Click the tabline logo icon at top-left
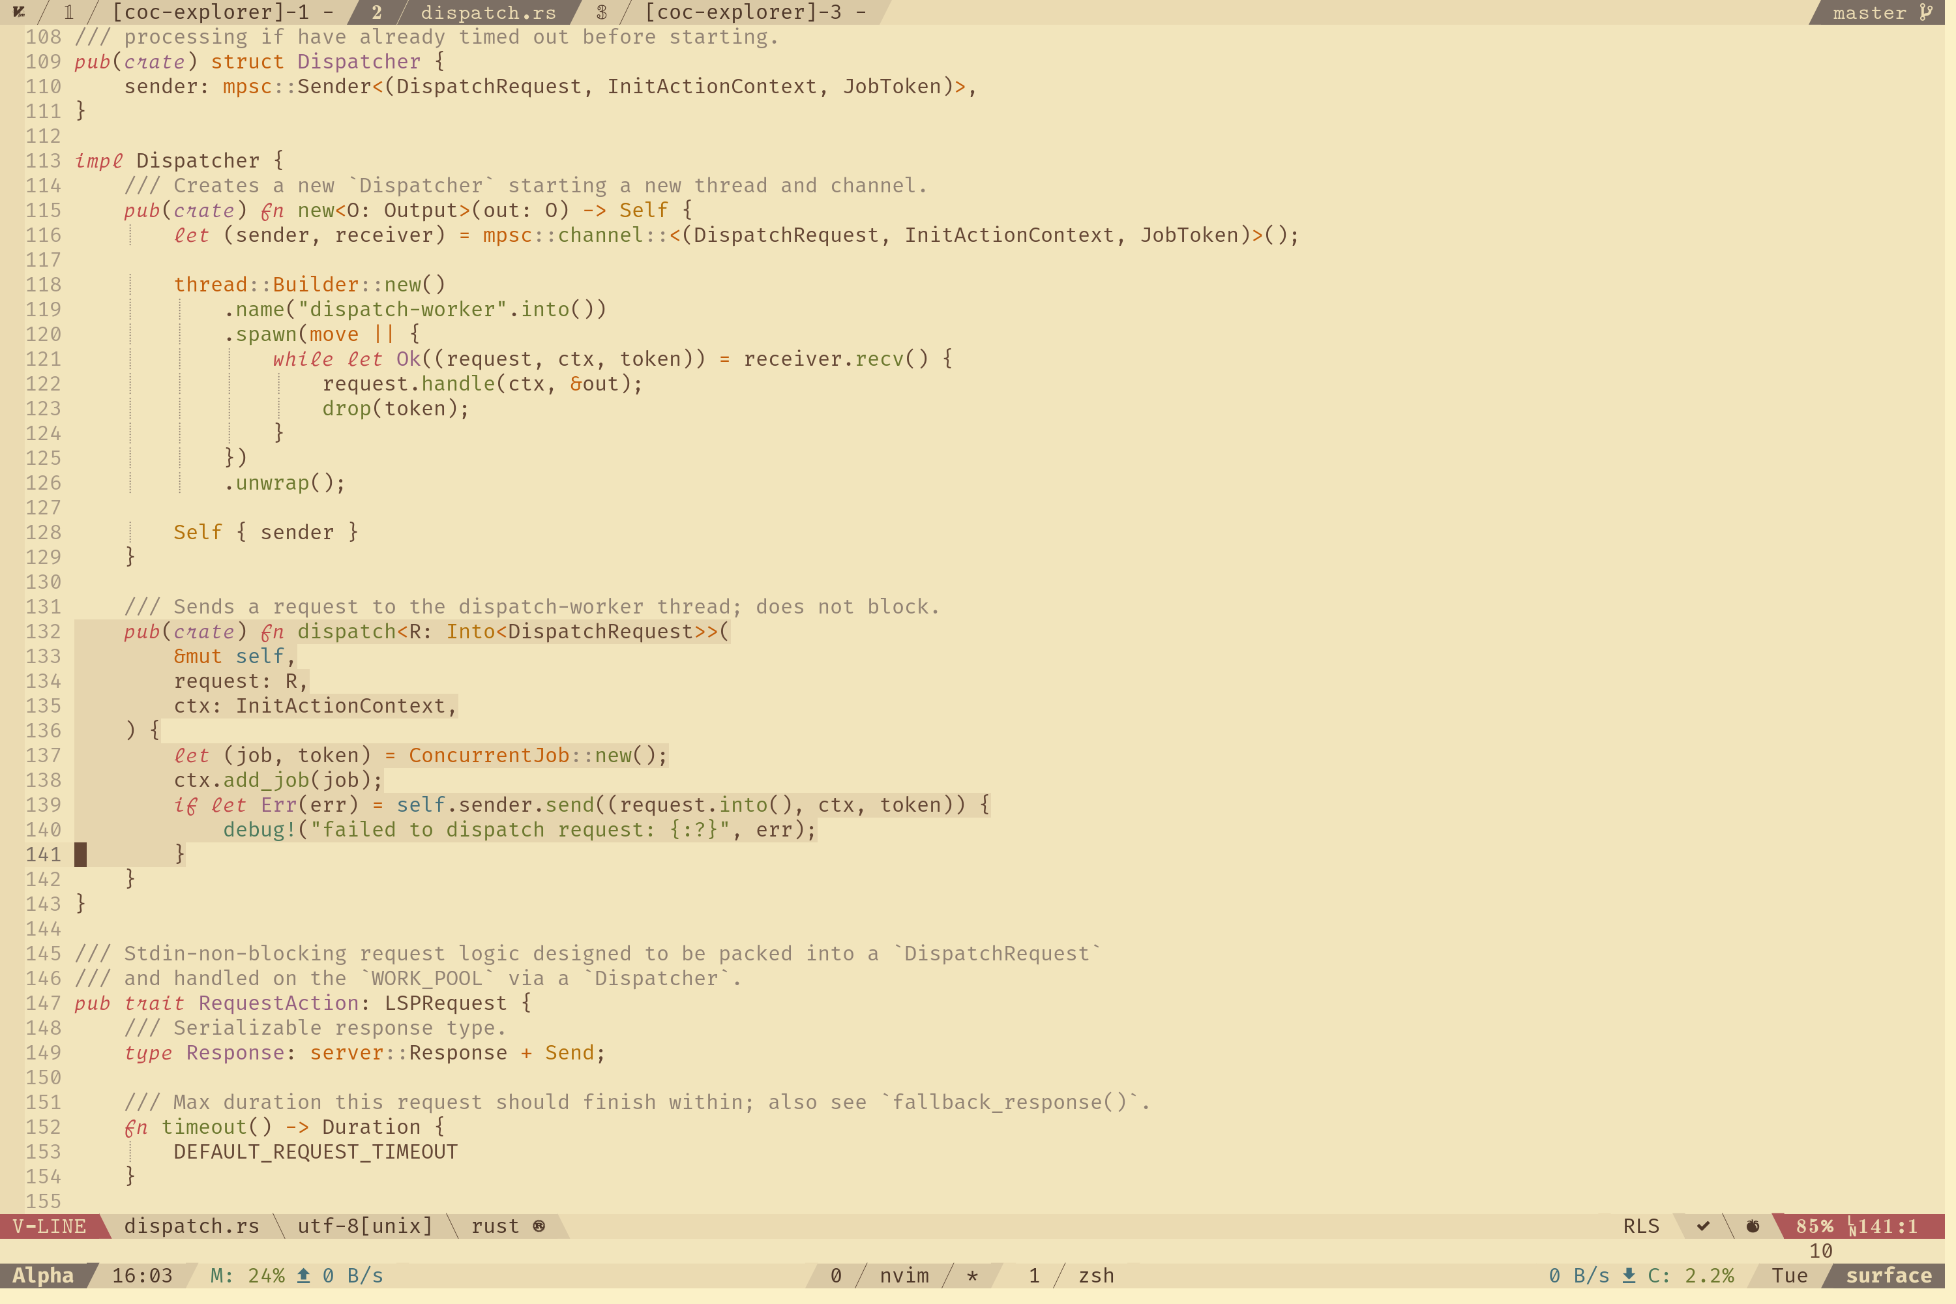Viewport: 1956px width, 1304px height. 19,12
